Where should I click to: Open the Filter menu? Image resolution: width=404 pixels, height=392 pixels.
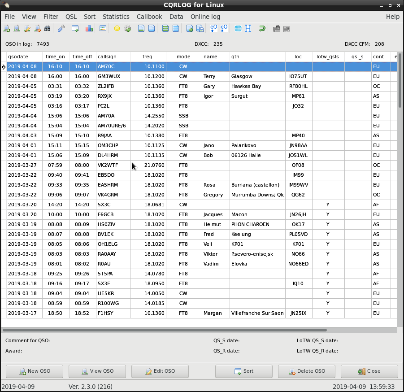tap(51, 17)
